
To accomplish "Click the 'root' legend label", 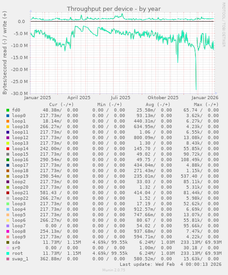I will point(17,253).
